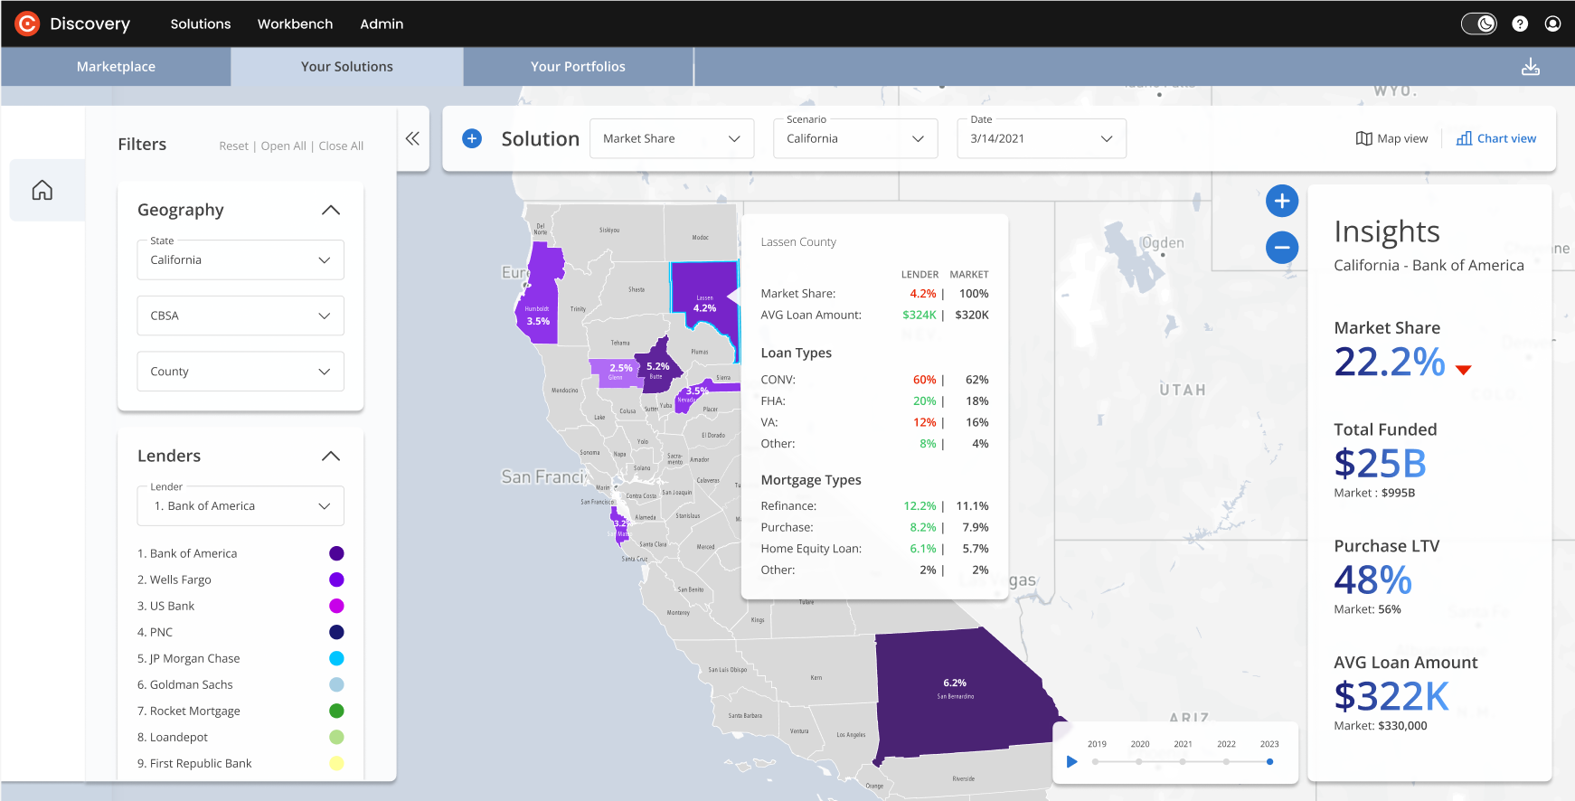Image resolution: width=1575 pixels, height=801 pixels.
Task: Click the Open All filters link
Action: click(283, 146)
